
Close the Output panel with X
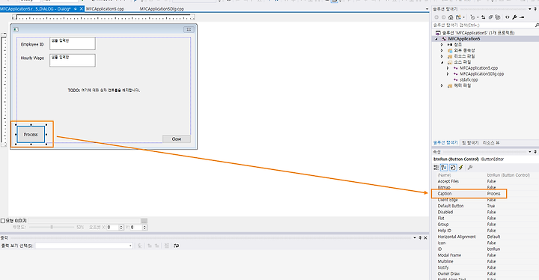(x=425, y=237)
